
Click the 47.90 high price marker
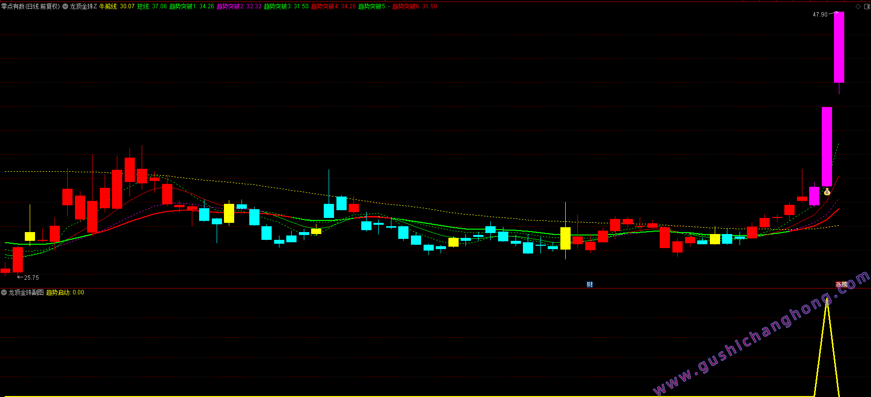click(820, 15)
